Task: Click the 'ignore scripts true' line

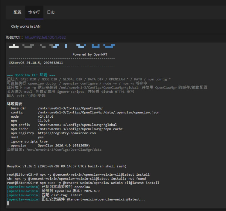Action: (x=29, y=141)
